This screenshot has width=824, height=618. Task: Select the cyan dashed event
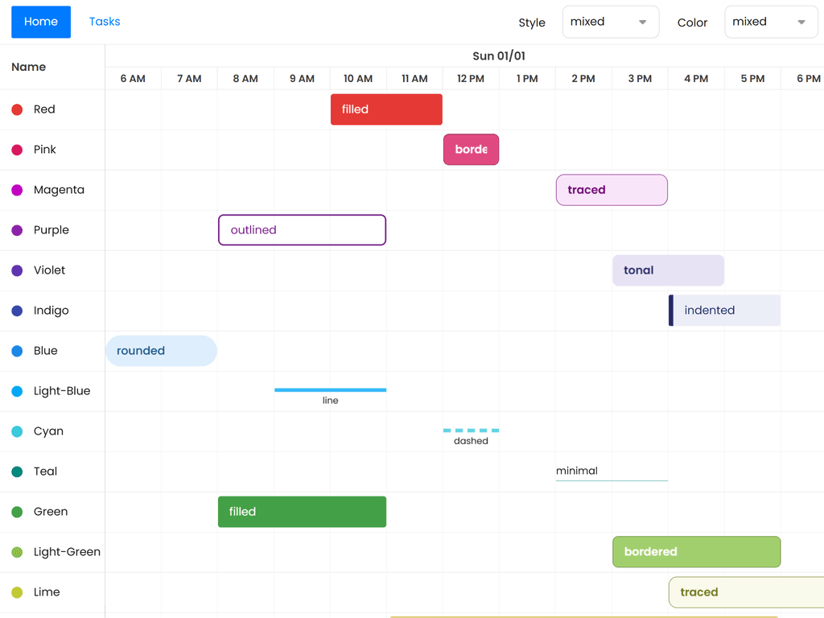tap(471, 432)
